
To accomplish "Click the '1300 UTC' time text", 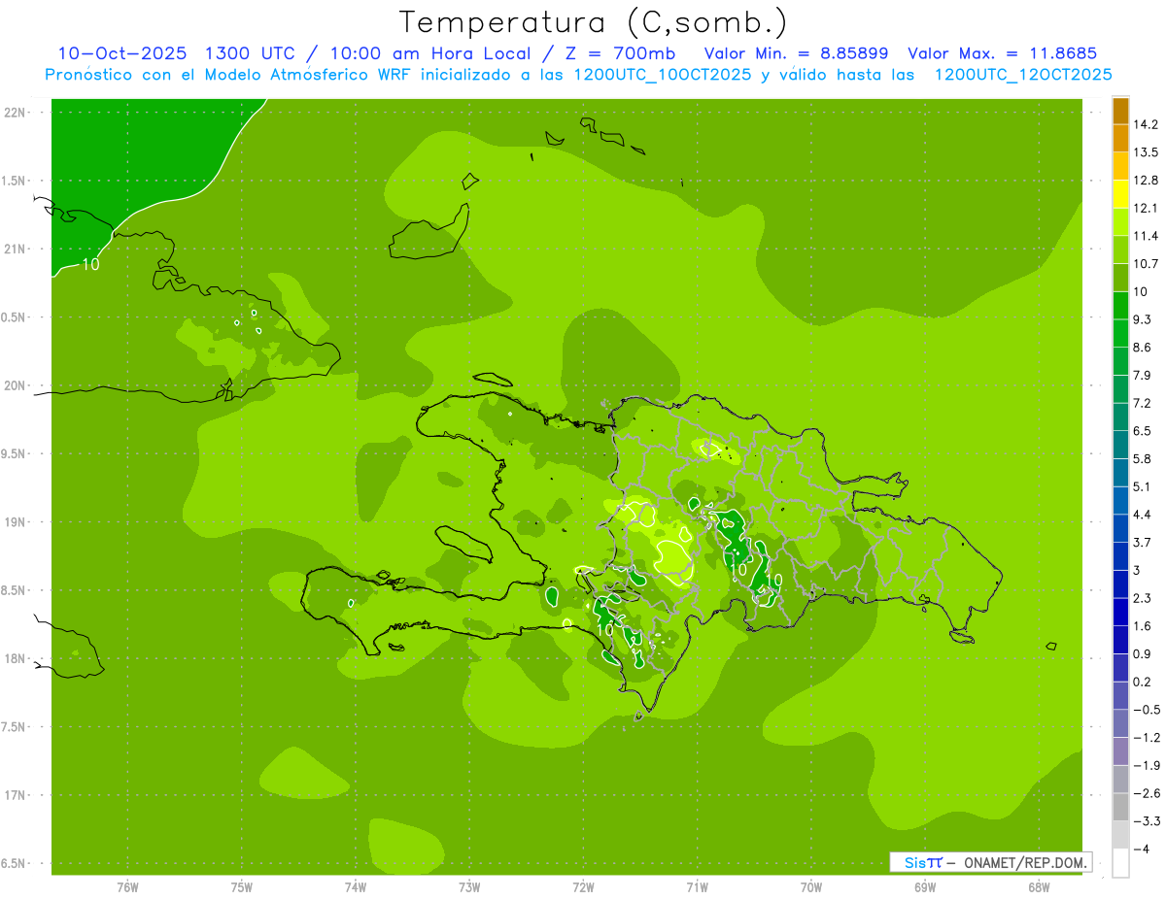I will point(251,53).
